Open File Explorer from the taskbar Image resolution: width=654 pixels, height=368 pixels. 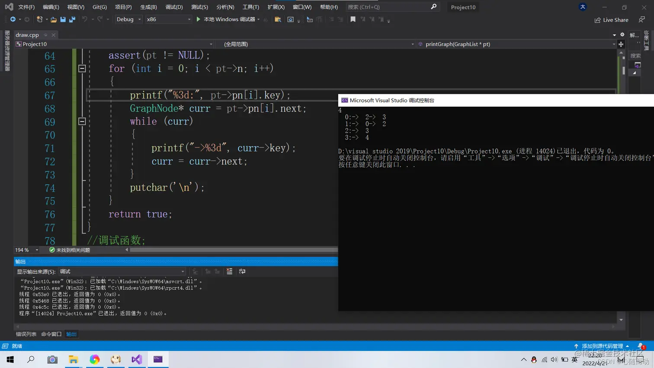(74, 359)
